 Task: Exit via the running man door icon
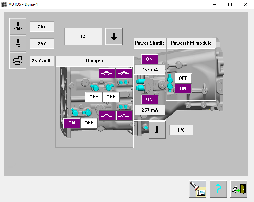(239, 189)
